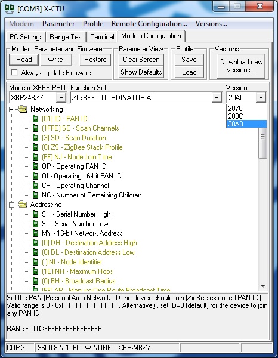Click the scrollbar down arrow
The height and width of the screenshot is (358, 278).
point(263,286)
